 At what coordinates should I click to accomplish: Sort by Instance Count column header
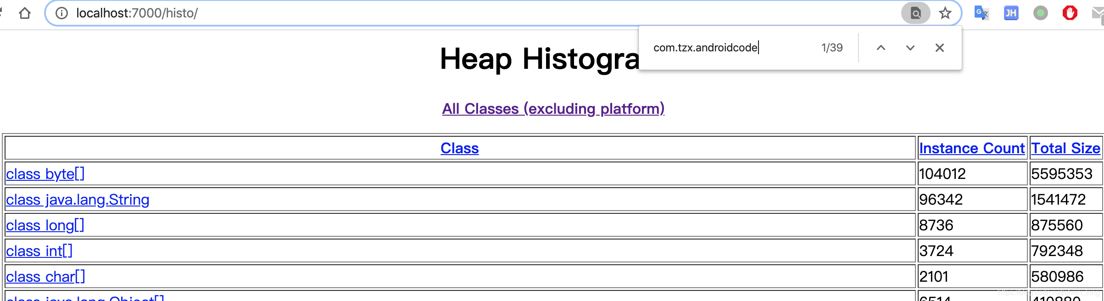tap(972, 148)
